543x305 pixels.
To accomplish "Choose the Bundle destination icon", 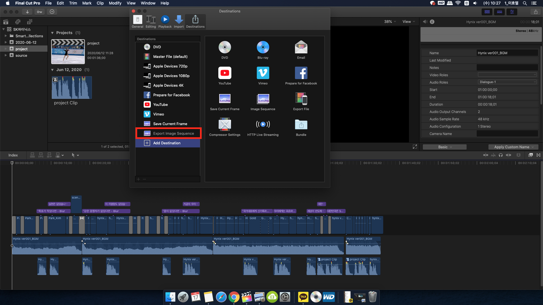I will (x=301, y=124).
